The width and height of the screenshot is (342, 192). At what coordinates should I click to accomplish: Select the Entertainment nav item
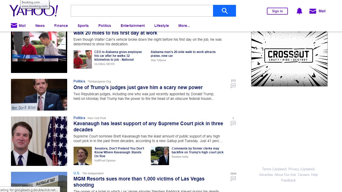click(x=133, y=26)
